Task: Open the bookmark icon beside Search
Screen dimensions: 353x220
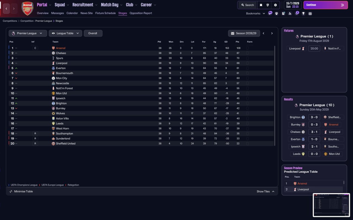Action: pyautogui.click(x=261, y=5)
